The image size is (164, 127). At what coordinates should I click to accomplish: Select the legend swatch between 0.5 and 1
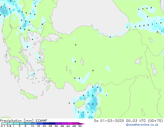pyautogui.click(x=10, y=124)
